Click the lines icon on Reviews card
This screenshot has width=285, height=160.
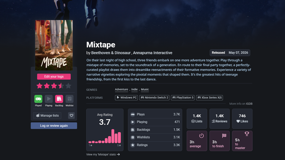[213, 121]
